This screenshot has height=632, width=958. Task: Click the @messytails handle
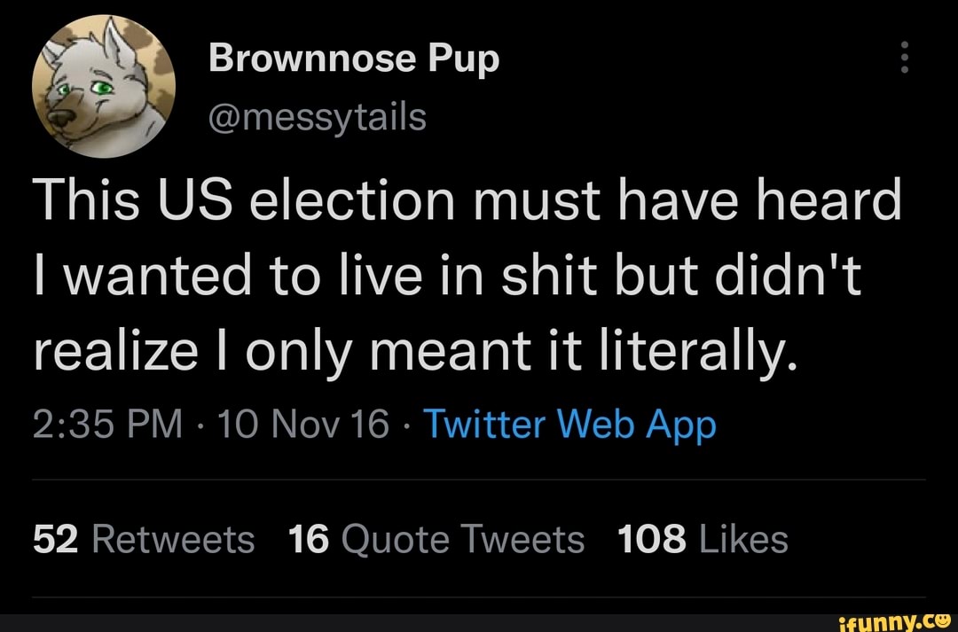point(318,116)
